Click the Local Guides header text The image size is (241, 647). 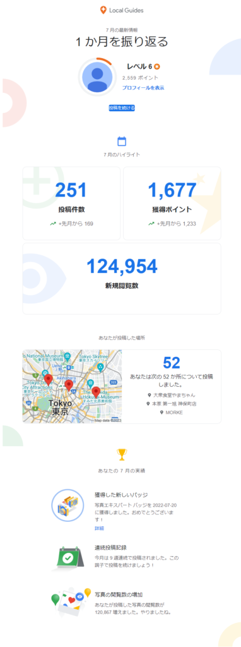[126, 11]
